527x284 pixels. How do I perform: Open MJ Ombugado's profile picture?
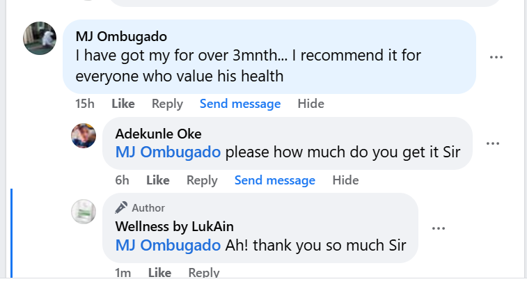(40, 38)
